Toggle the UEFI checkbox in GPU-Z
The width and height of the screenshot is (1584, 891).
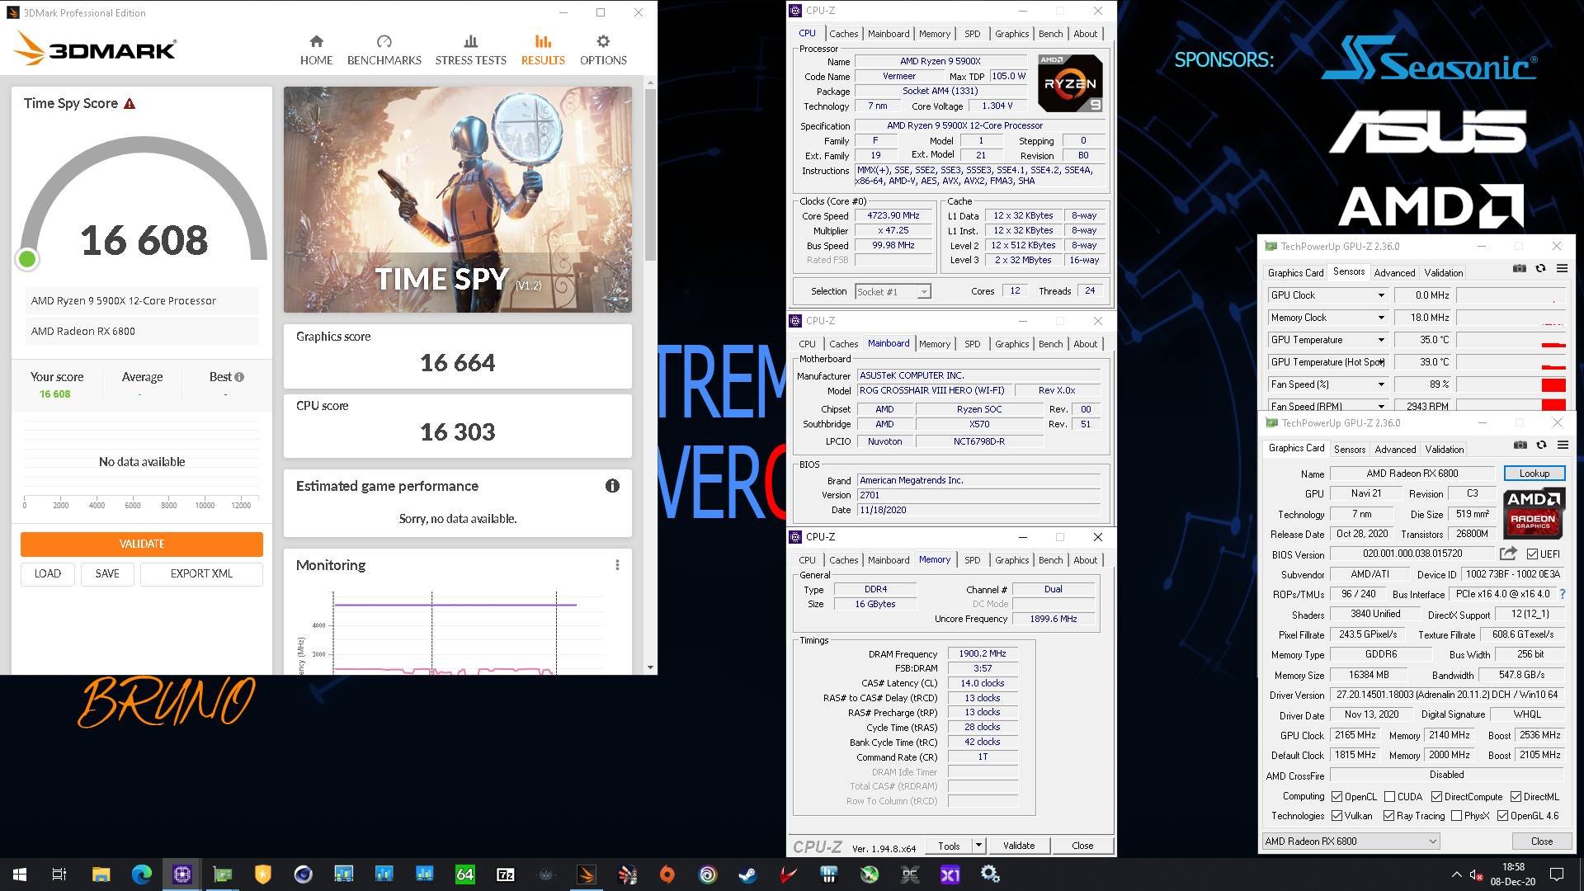click(x=1532, y=554)
